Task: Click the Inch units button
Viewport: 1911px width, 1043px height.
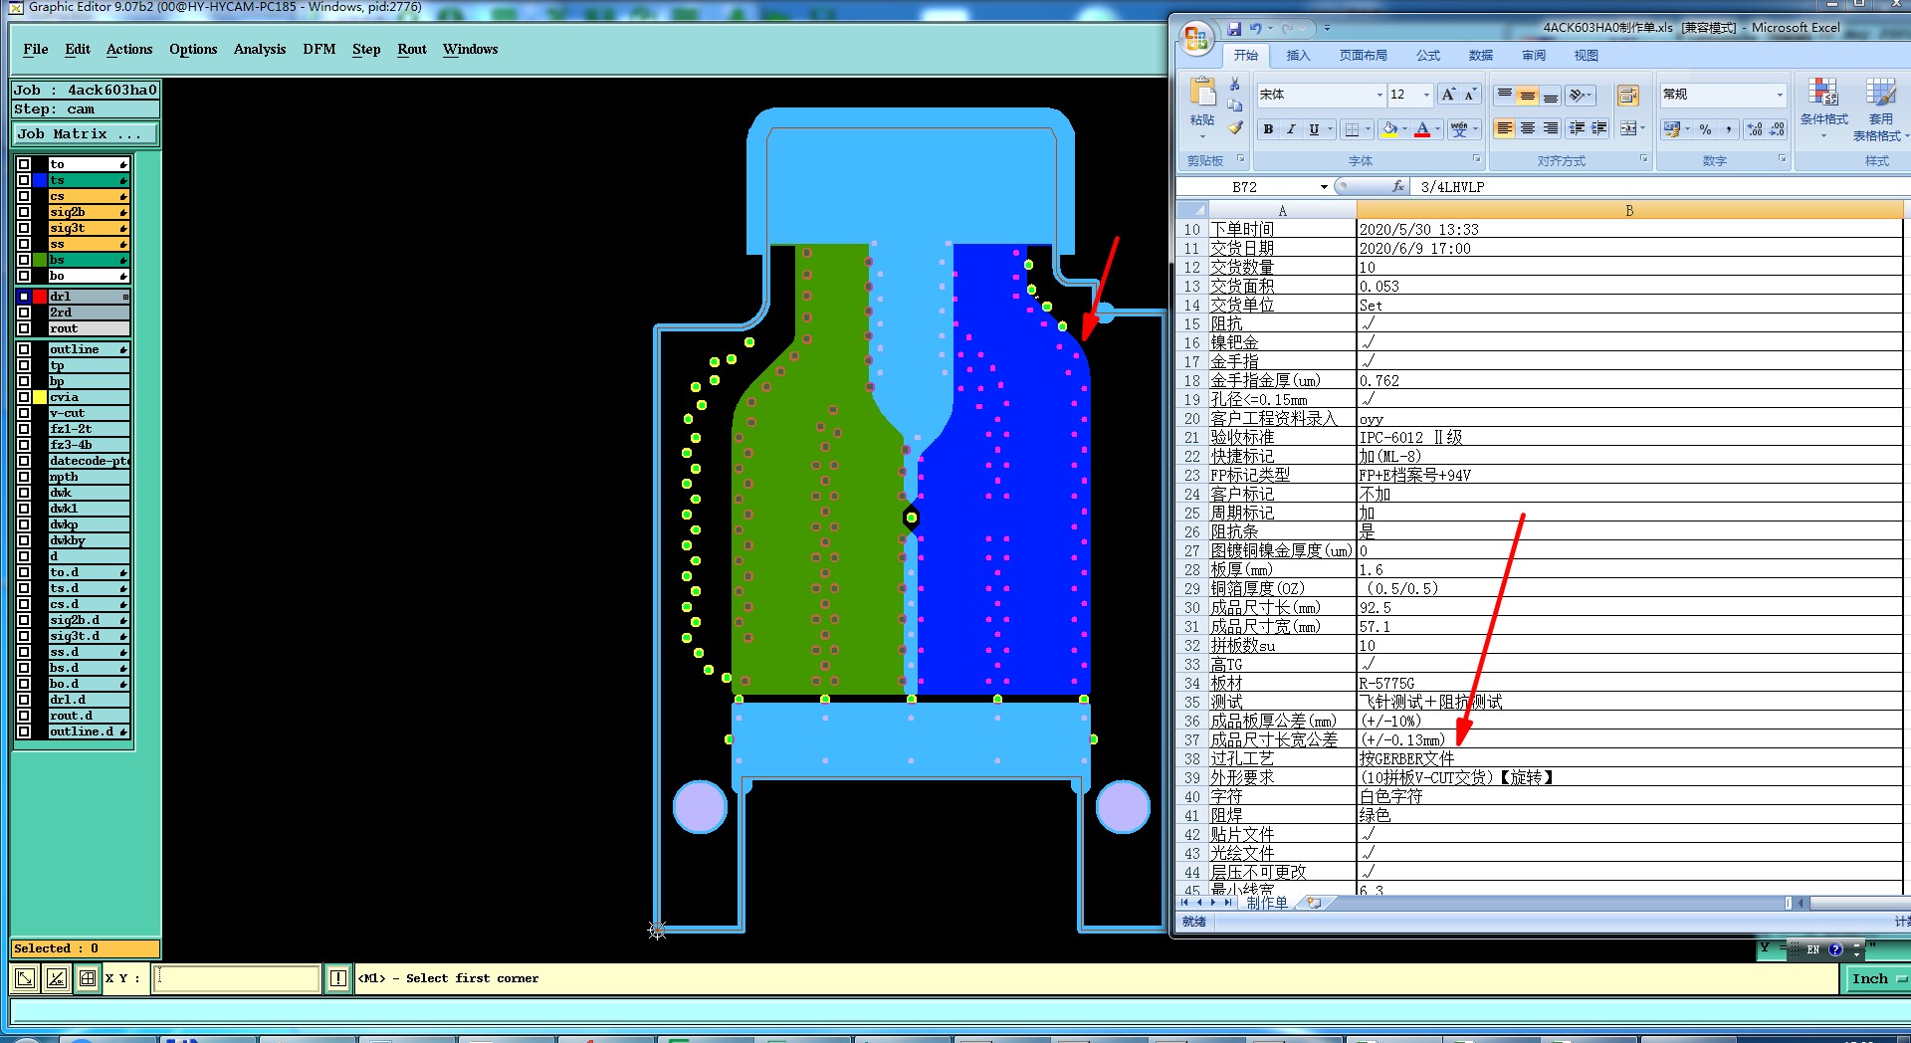Action: pos(1877,979)
